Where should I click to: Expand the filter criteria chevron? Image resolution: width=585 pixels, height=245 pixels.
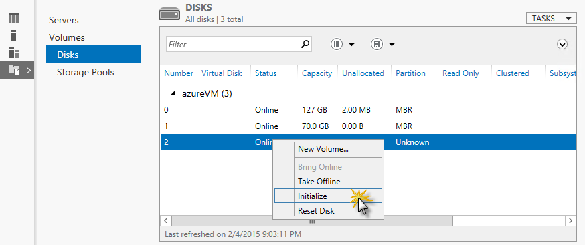[x=562, y=45]
